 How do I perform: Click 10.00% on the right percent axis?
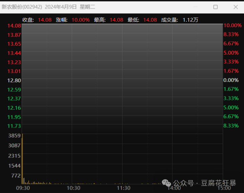pyautogui.click(x=233, y=25)
